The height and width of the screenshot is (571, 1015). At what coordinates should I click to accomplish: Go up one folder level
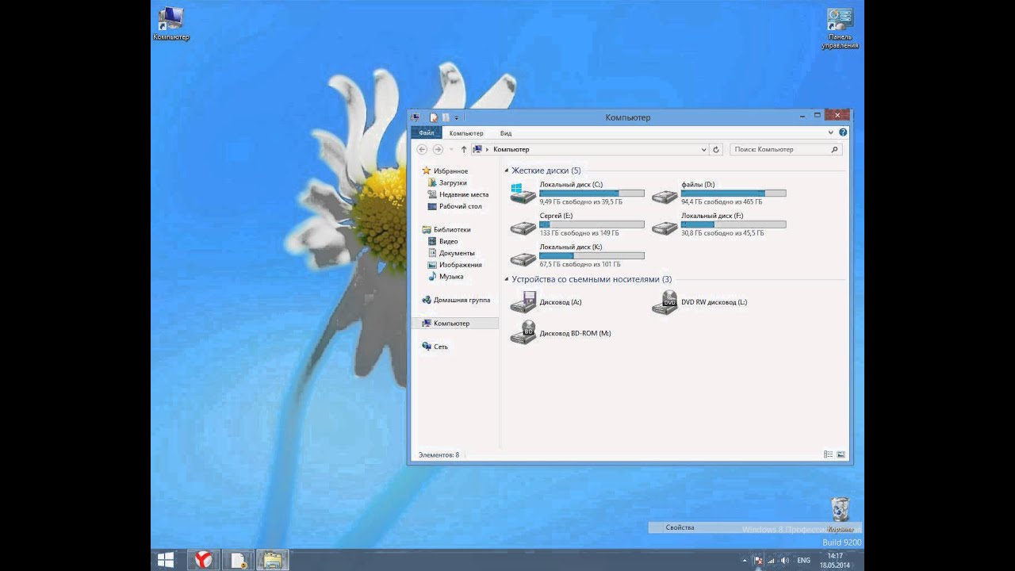[x=464, y=149]
